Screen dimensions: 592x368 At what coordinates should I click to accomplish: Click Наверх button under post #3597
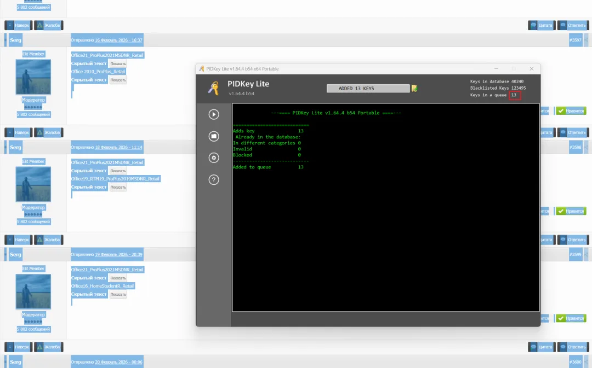click(19, 132)
